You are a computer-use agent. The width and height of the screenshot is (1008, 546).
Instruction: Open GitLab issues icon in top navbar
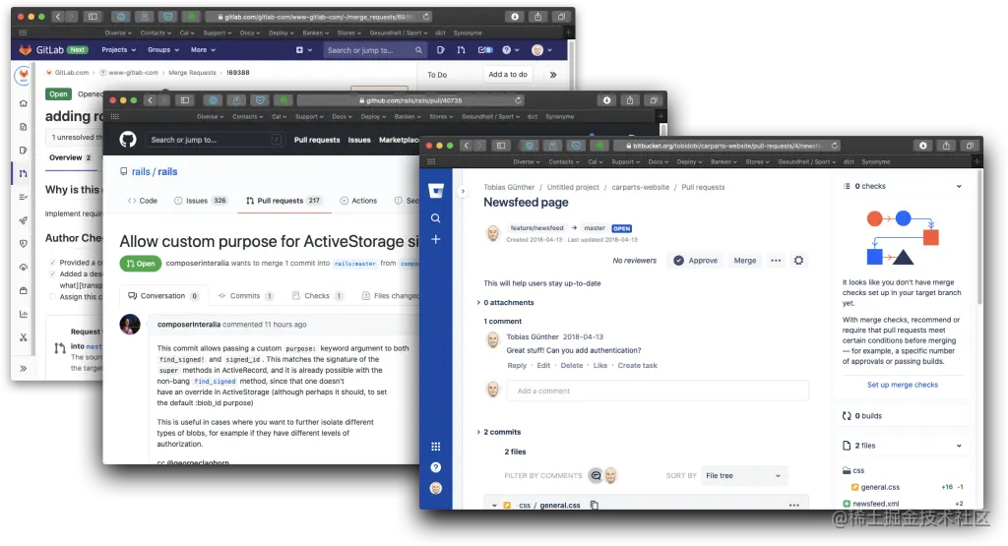tap(440, 49)
